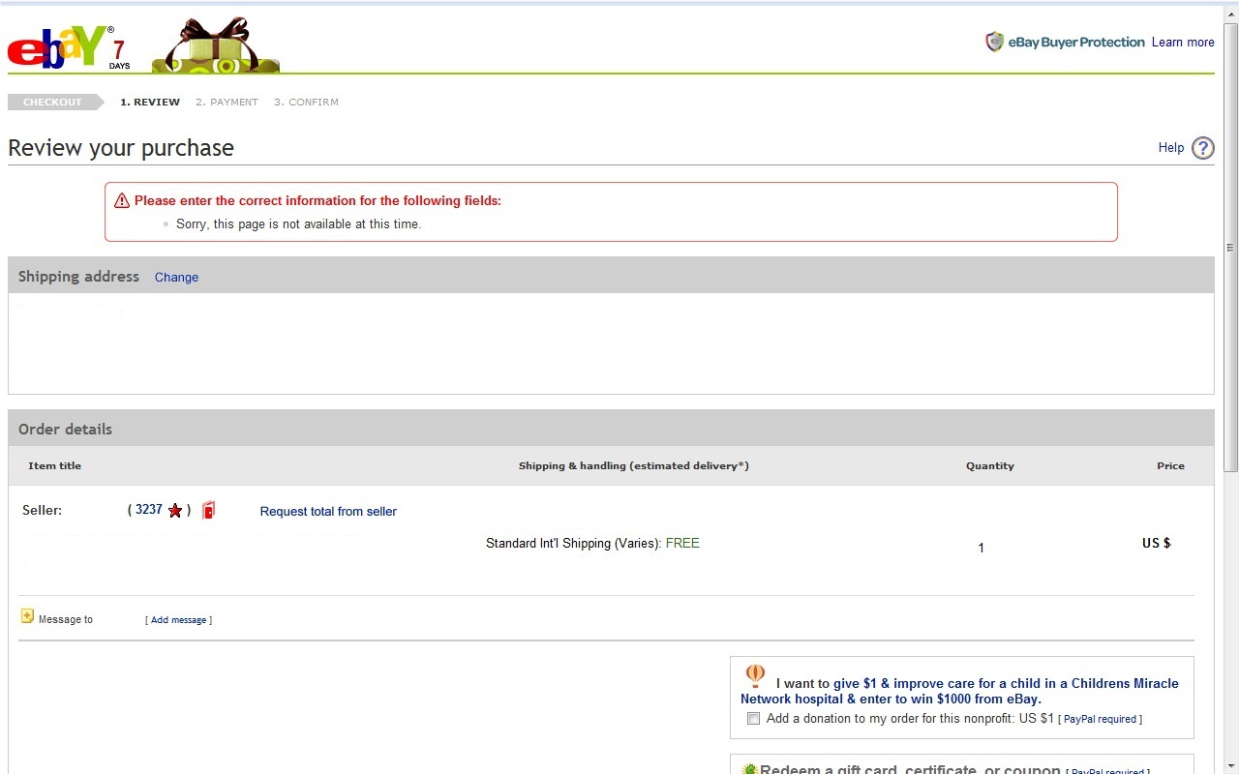Open the Learn more link
1239x774 pixels.
click(x=1183, y=43)
